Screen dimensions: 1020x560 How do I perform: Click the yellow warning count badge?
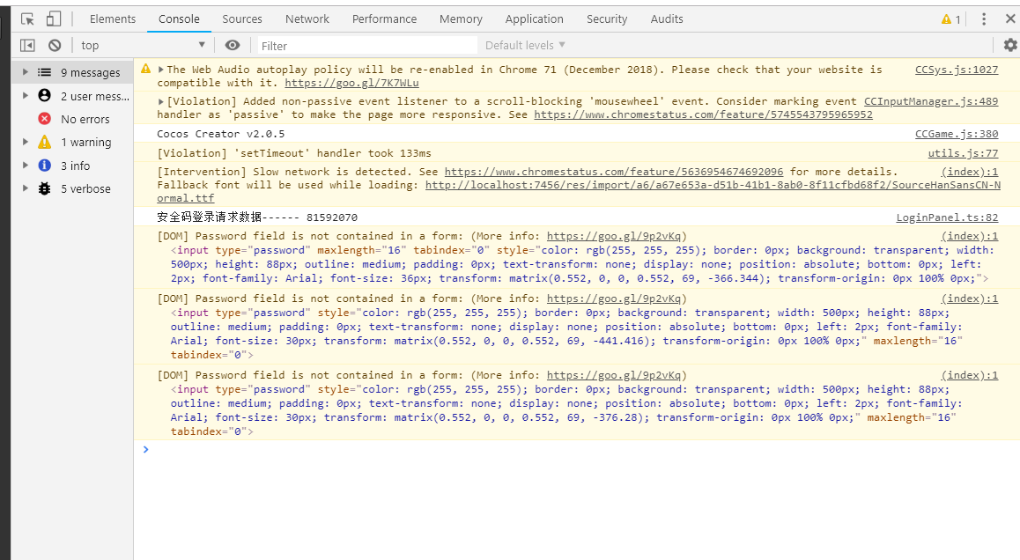950,19
